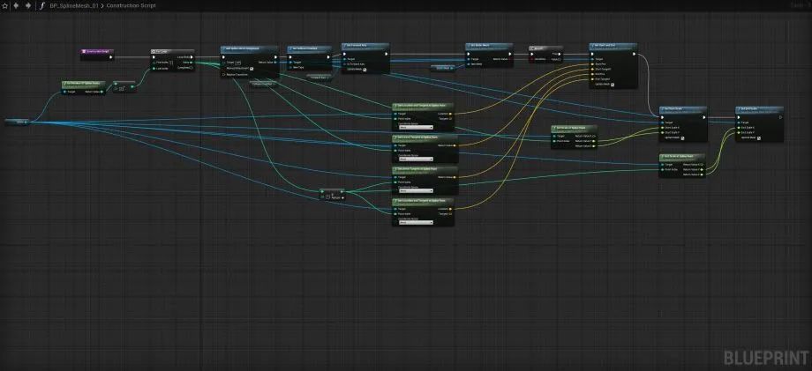Click the End Tangent input pin

(592, 79)
